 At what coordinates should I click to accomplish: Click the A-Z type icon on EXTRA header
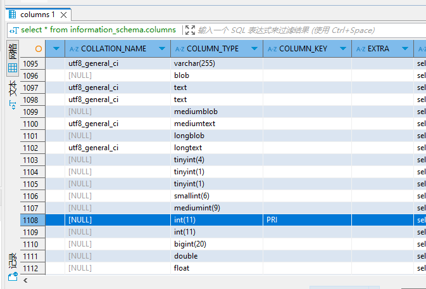[361, 49]
